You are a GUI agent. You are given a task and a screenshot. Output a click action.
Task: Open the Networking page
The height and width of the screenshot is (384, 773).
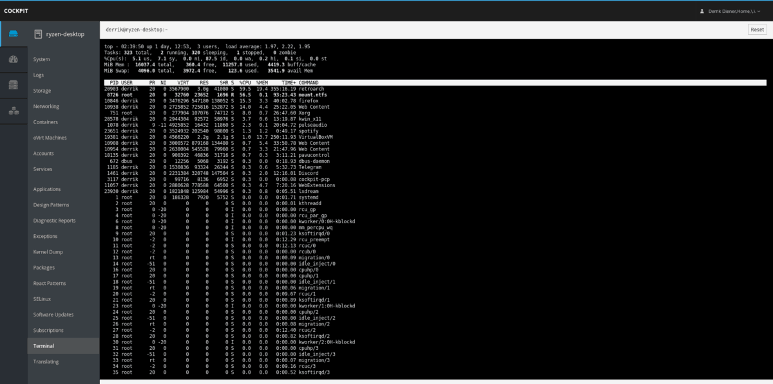[x=46, y=106]
